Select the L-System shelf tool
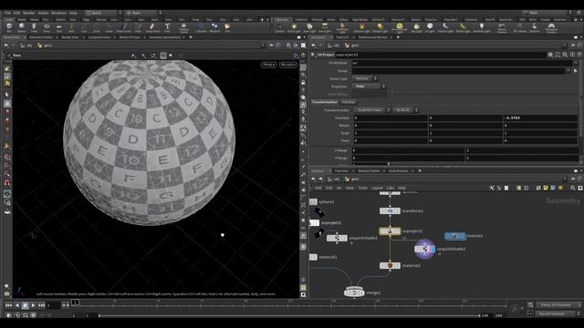This screenshot has height=328, width=584. pos(201,27)
